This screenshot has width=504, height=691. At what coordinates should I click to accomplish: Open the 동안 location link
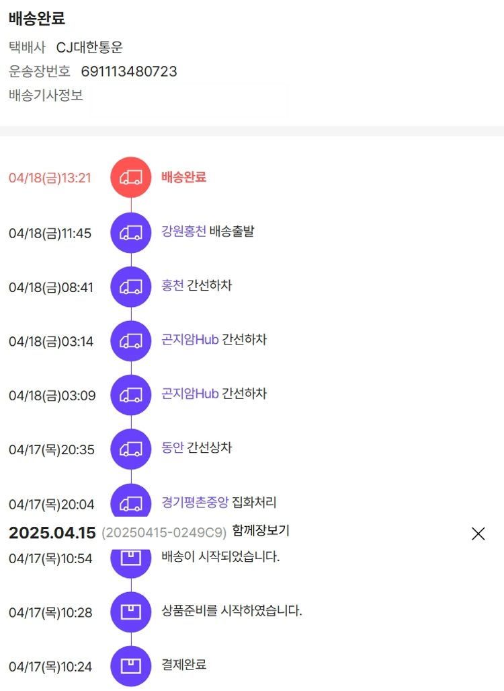173,447
